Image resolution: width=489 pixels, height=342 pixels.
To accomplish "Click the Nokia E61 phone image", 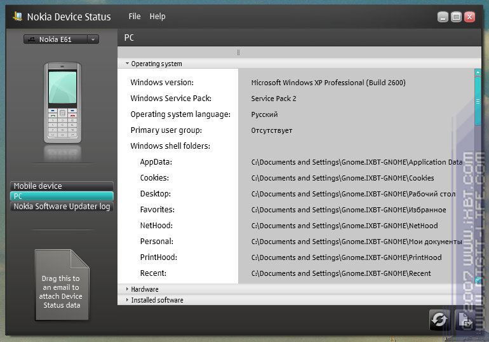I will (62, 103).
